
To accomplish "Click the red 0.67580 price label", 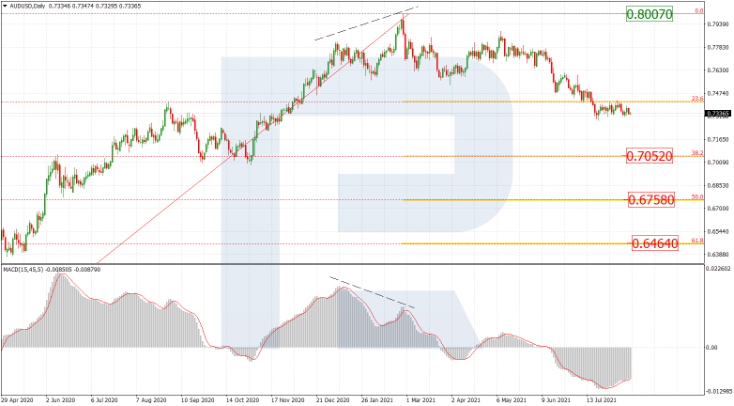I will (x=650, y=200).
